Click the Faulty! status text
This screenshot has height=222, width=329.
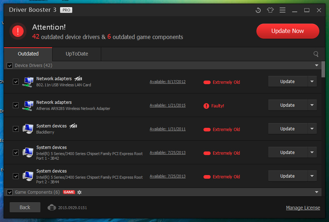coord(217,106)
